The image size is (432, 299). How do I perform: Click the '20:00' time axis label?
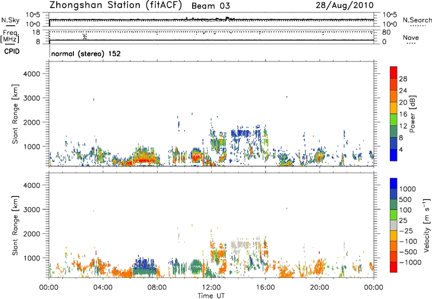pyautogui.click(x=320, y=288)
